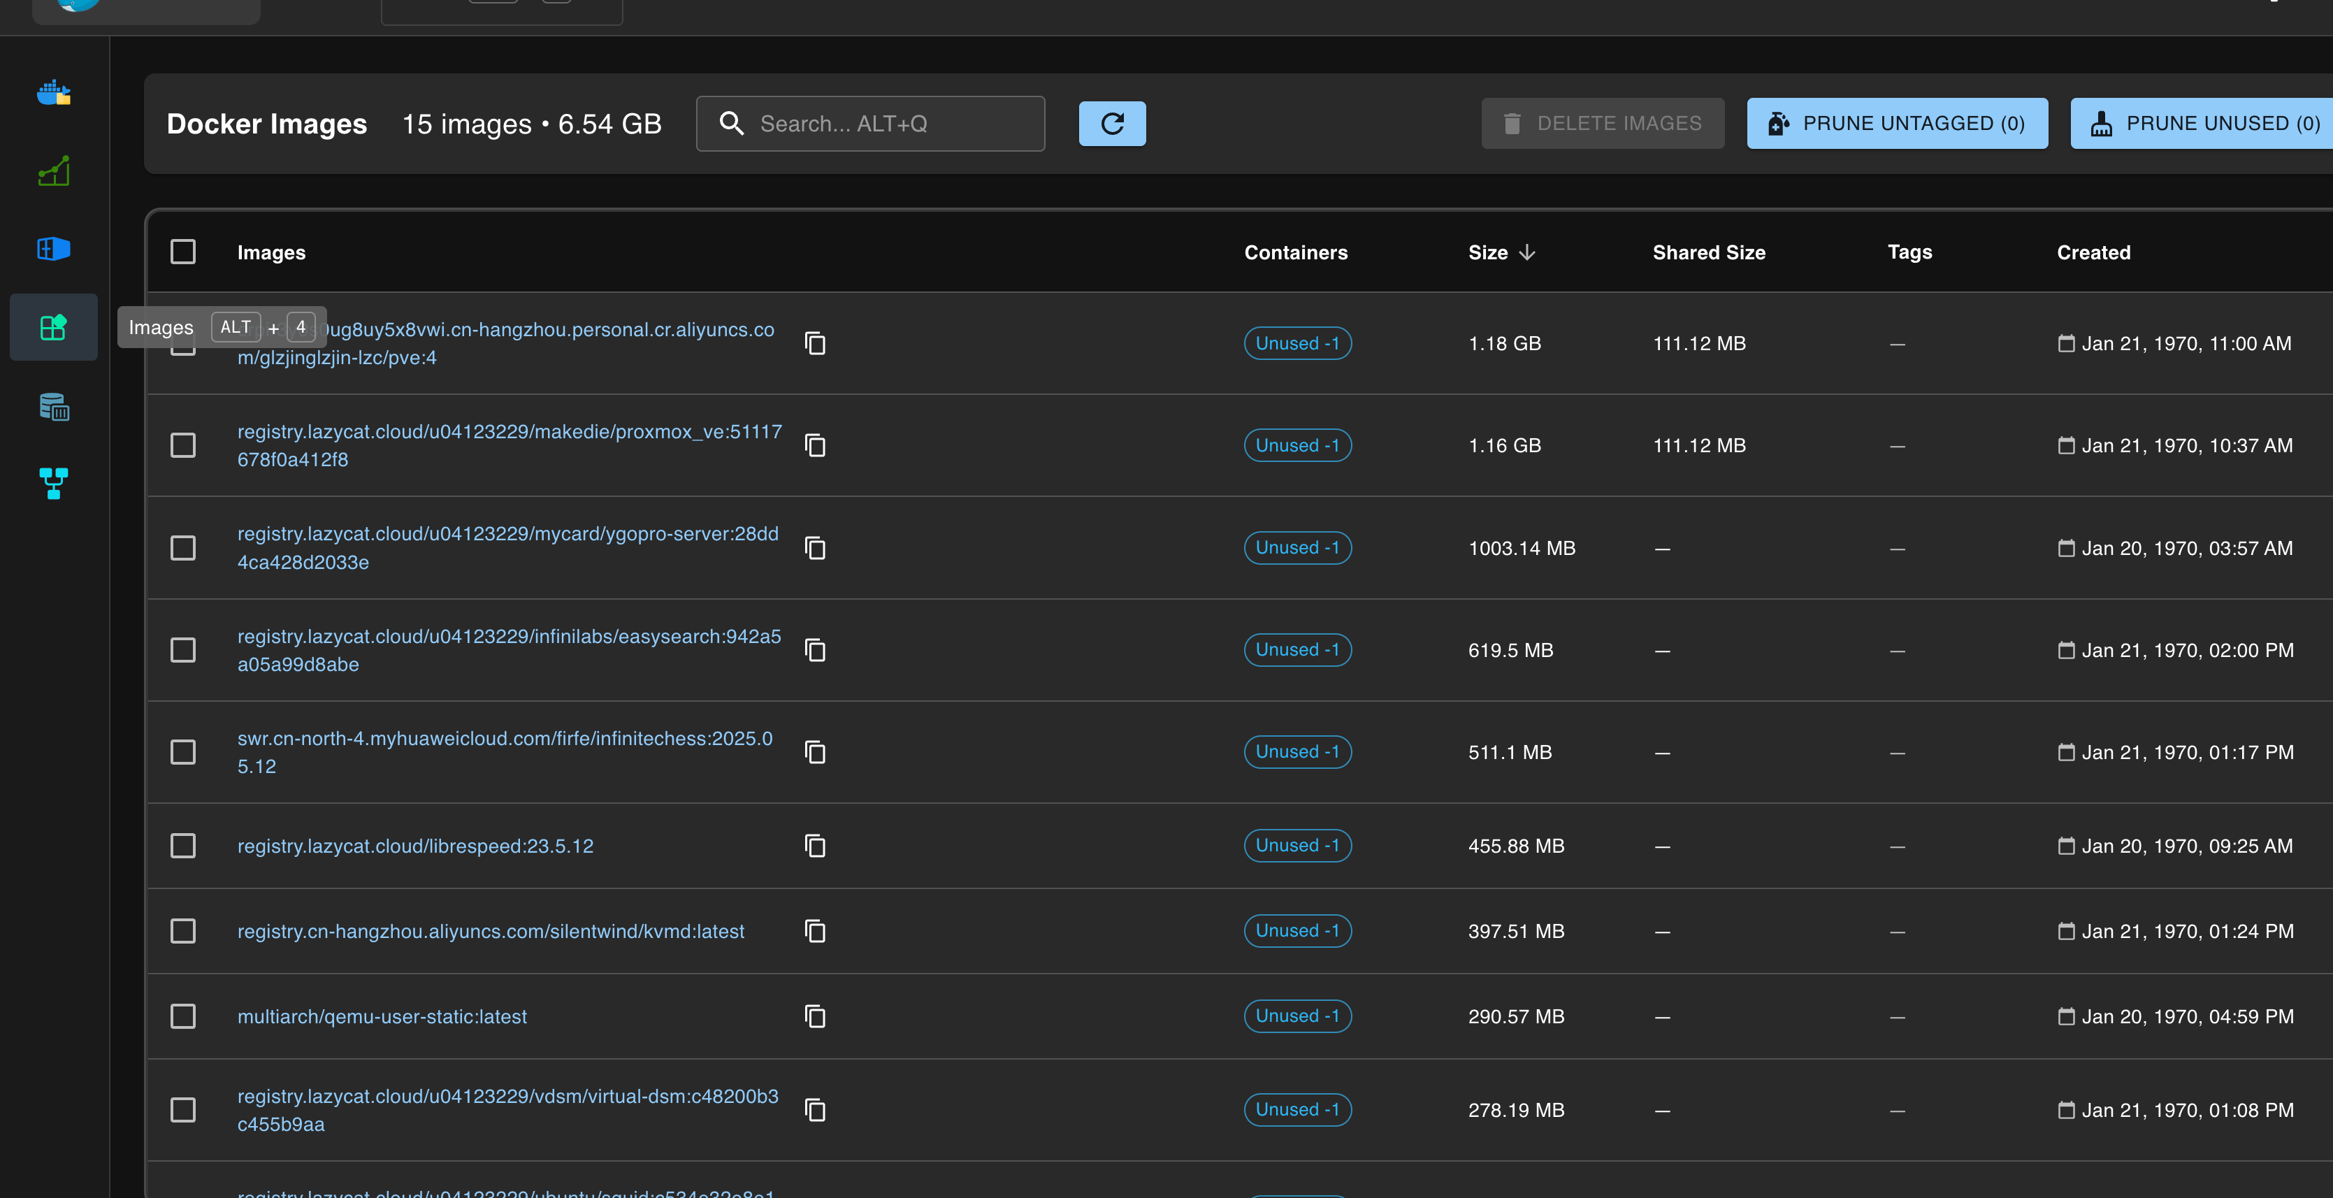
Task: Open the Docker whale icon in sidebar
Action: tap(53, 92)
